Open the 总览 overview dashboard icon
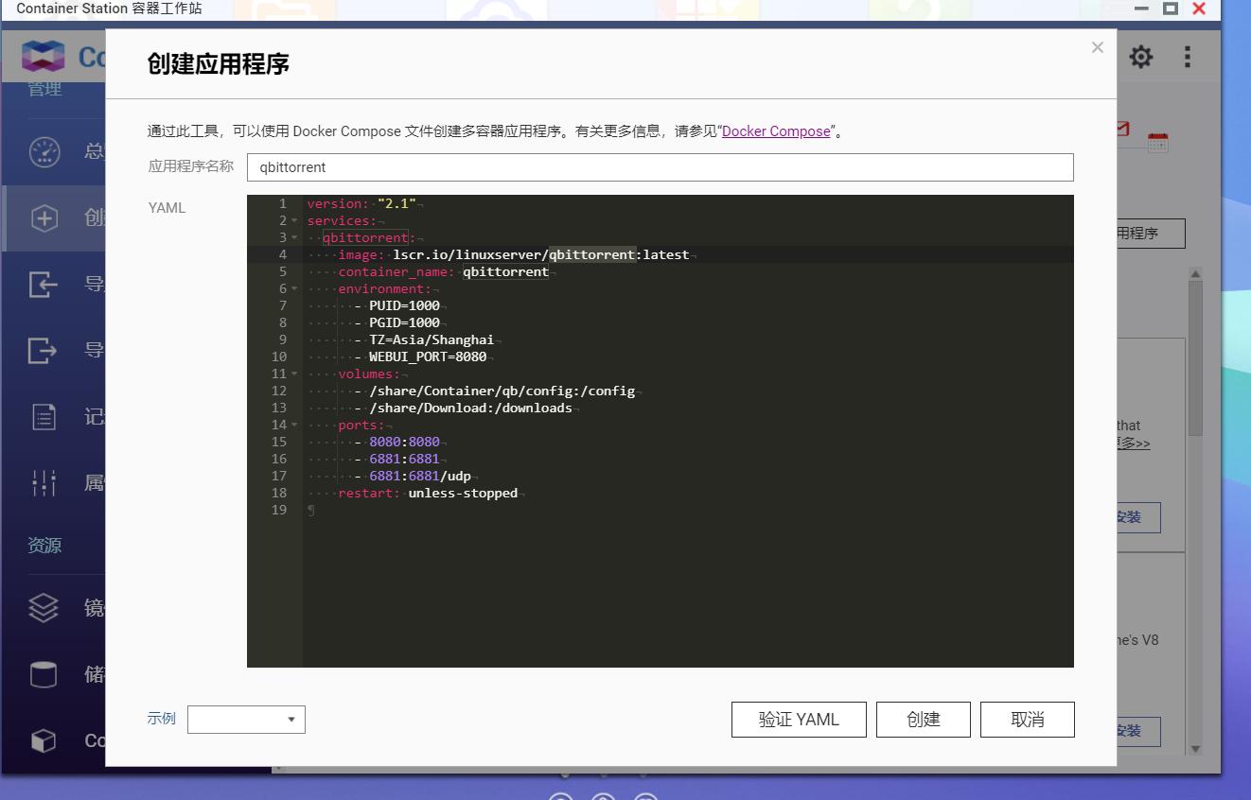This screenshot has height=800, width=1251. [44, 151]
